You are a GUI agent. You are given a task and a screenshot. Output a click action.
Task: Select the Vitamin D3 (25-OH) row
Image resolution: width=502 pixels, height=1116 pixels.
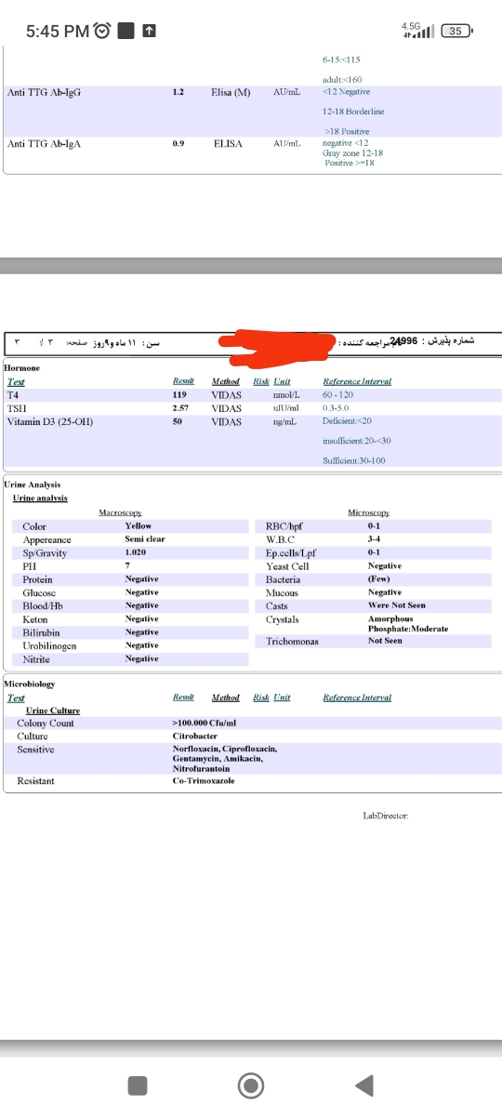point(251,421)
